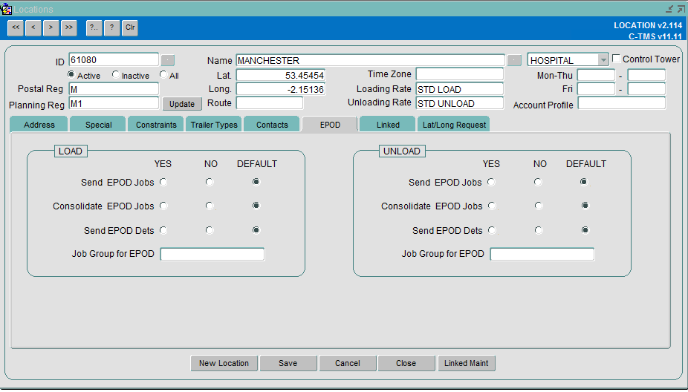Set LOAD Consolidate EPOD Jobs to YES
Viewport: 688px width, 392px height.
coord(163,206)
